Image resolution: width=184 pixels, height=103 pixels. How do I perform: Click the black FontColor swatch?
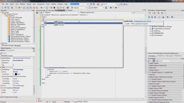16,74
